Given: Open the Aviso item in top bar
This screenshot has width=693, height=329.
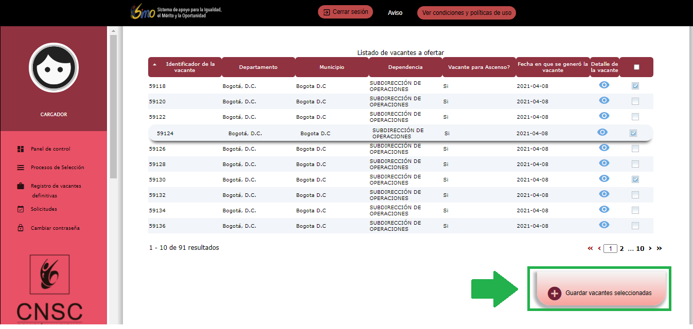Looking at the screenshot, I should coord(395,13).
